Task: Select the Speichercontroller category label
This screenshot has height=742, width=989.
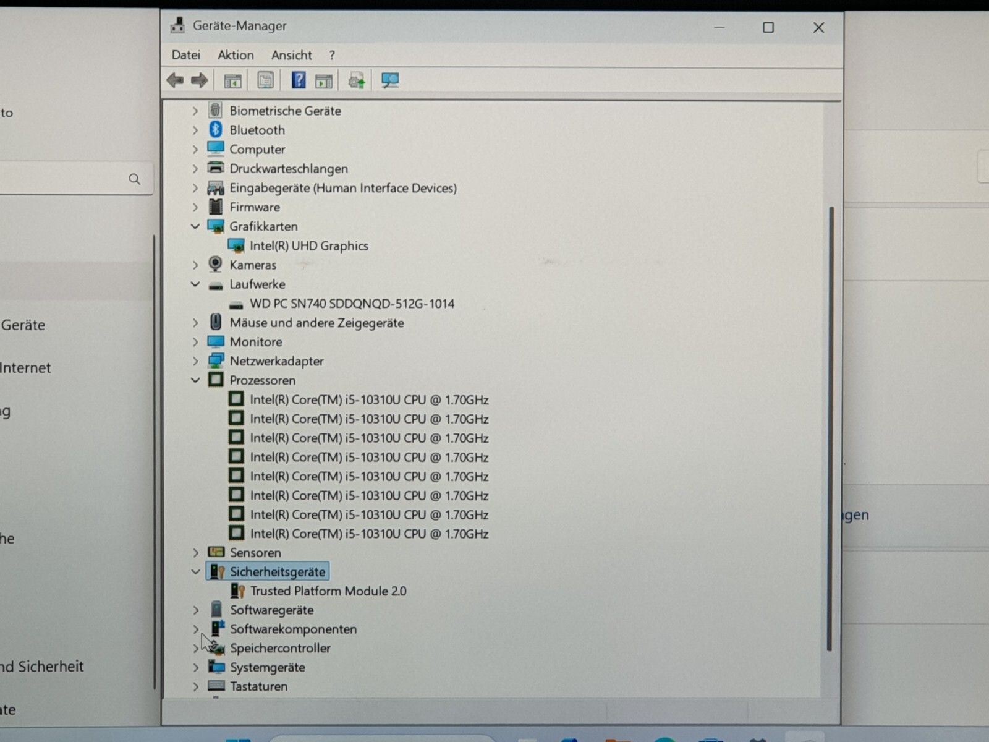Action: [280, 648]
